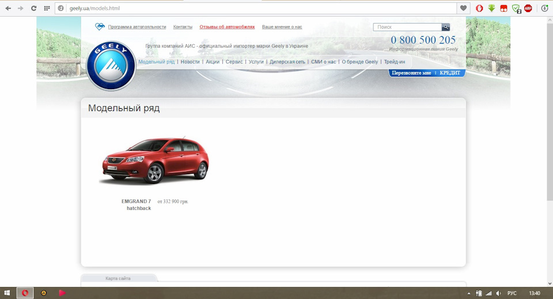Open the Speed Dial grid icon

pos(47,8)
